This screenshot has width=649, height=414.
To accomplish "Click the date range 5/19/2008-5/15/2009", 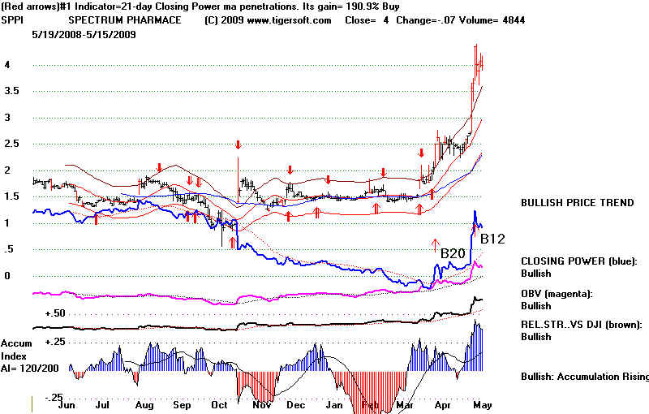I will pyautogui.click(x=84, y=34).
